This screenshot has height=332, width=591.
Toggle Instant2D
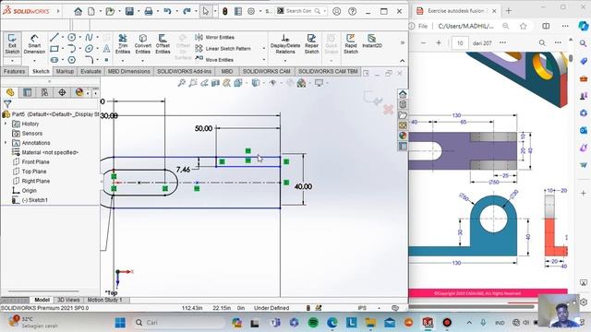372,41
